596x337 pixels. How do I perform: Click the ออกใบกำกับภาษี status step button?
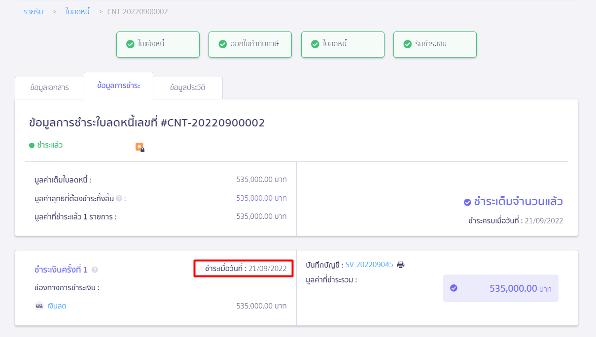click(x=250, y=44)
